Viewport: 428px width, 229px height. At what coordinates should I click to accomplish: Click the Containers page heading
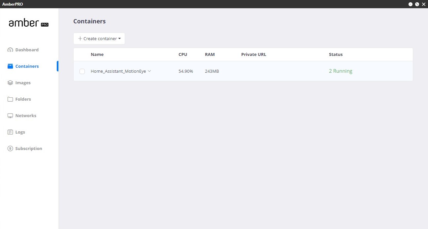point(89,21)
